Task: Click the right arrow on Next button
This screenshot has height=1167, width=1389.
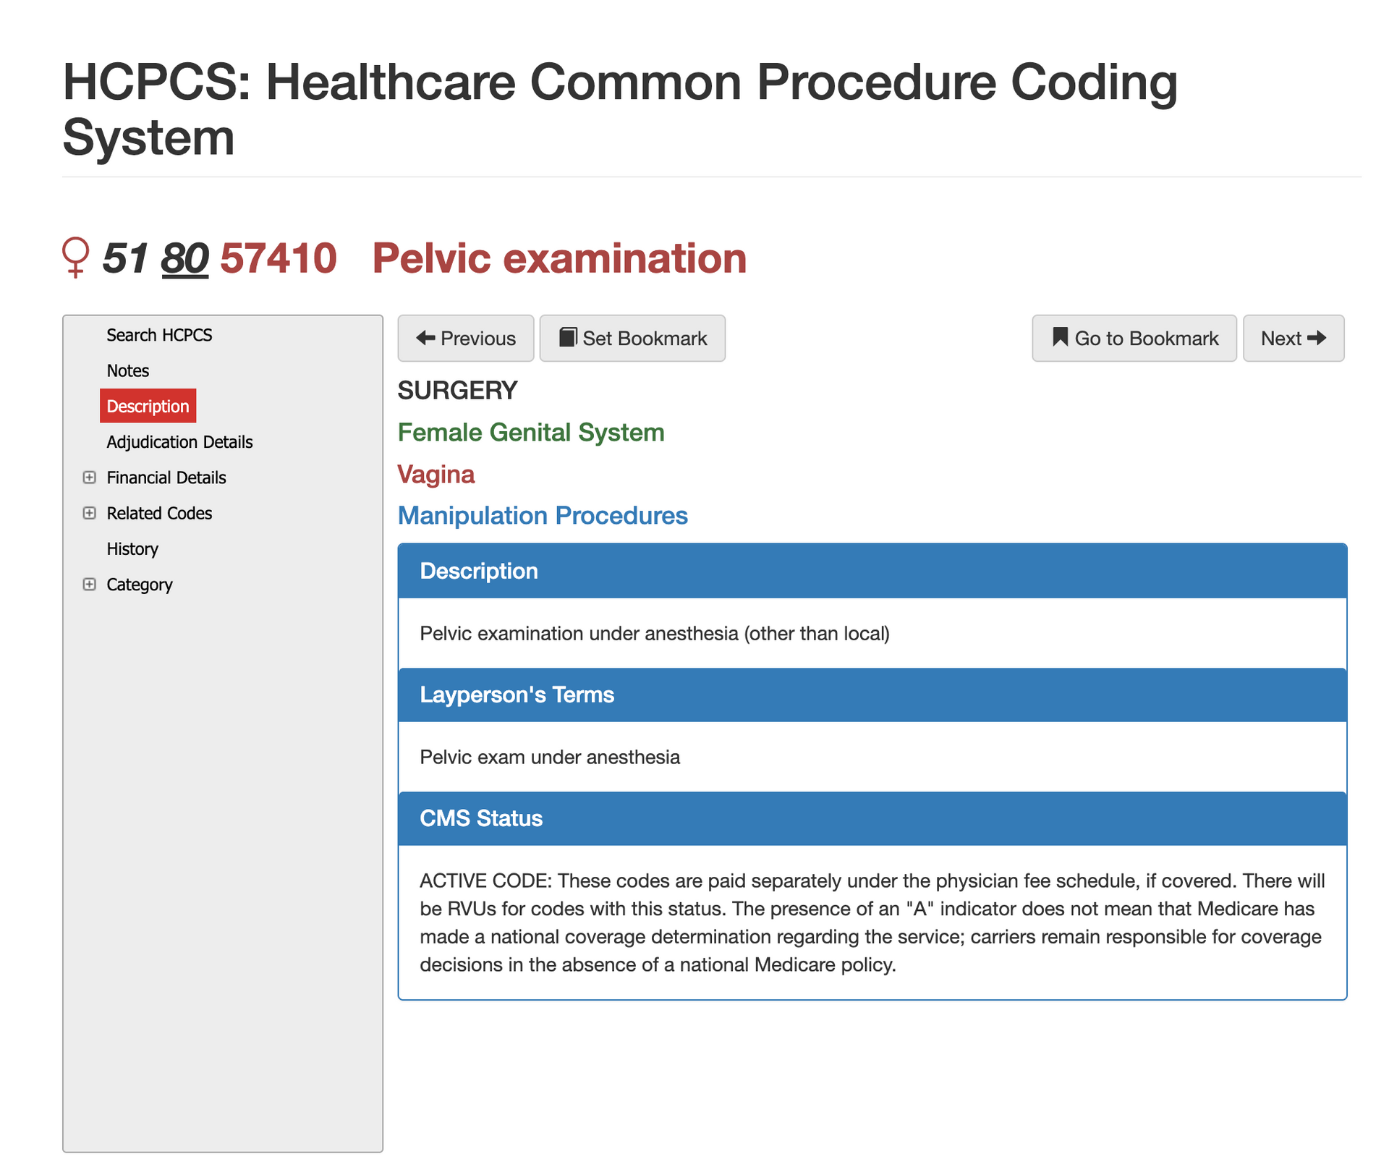Action: point(1318,338)
